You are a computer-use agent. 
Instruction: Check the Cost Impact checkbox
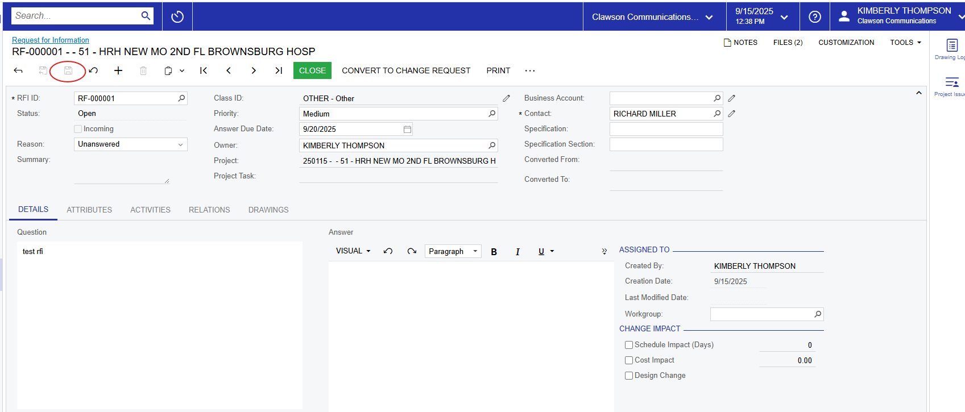coord(629,360)
